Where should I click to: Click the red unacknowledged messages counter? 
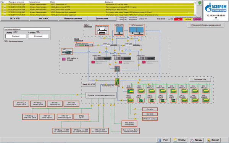coord(178,19)
